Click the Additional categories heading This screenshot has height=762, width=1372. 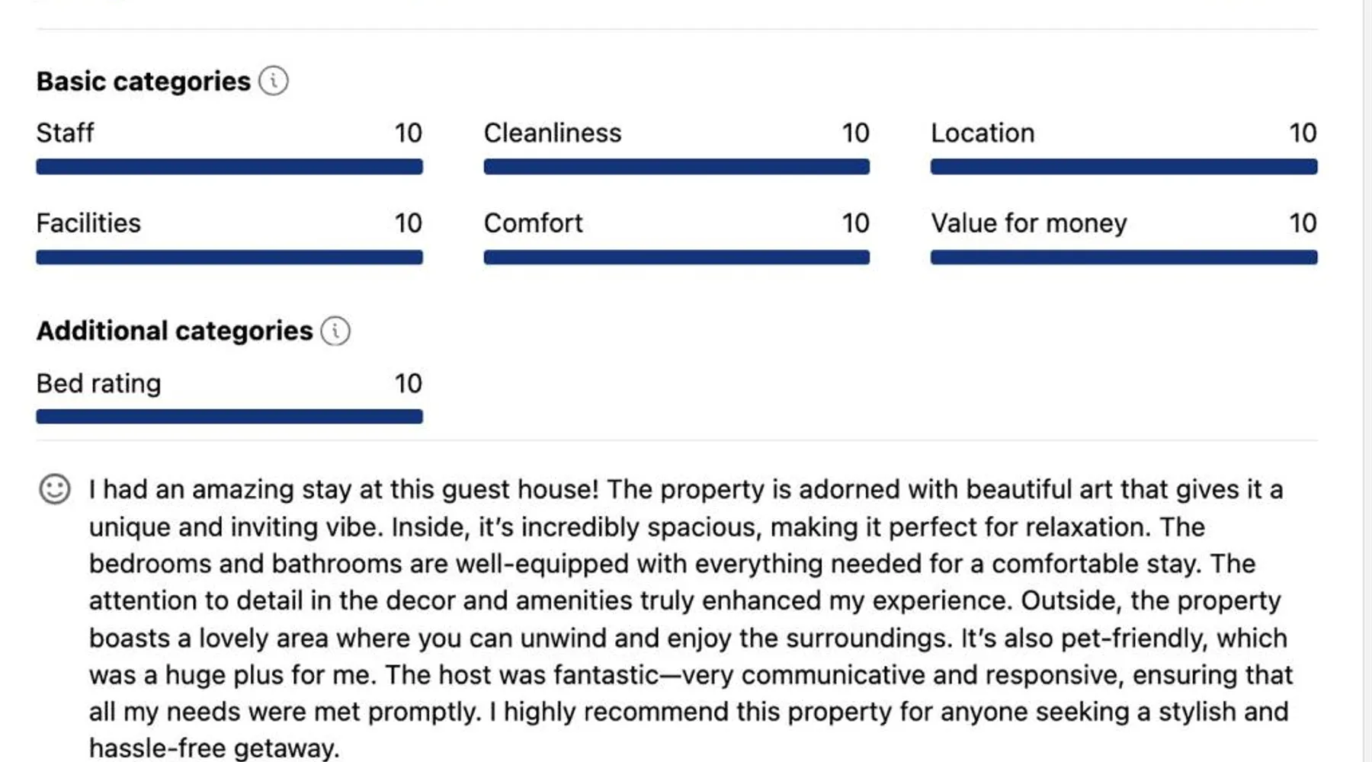[x=175, y=331]
